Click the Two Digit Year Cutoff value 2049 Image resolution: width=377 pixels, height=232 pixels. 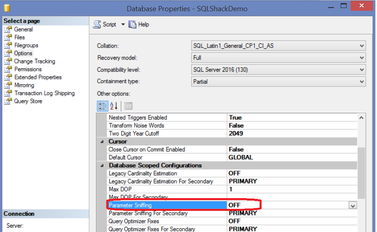tap(236, 134)
